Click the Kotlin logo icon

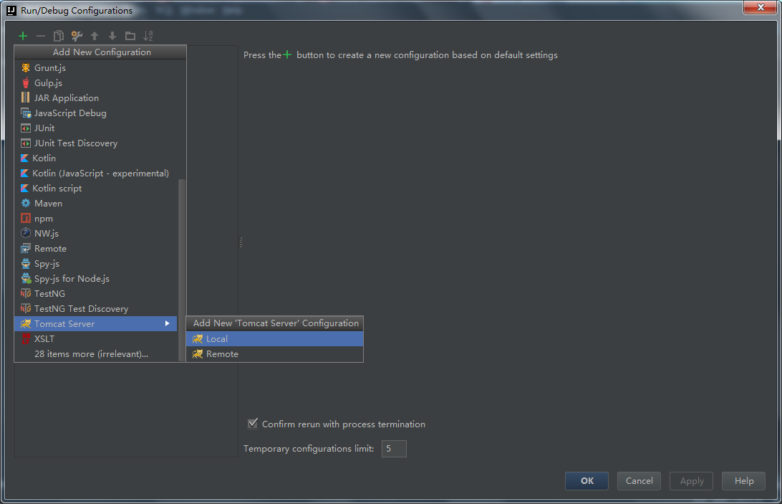coord(24,158)
